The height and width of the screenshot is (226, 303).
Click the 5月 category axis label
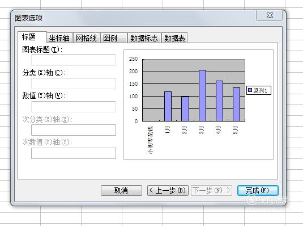coord(236,130)
